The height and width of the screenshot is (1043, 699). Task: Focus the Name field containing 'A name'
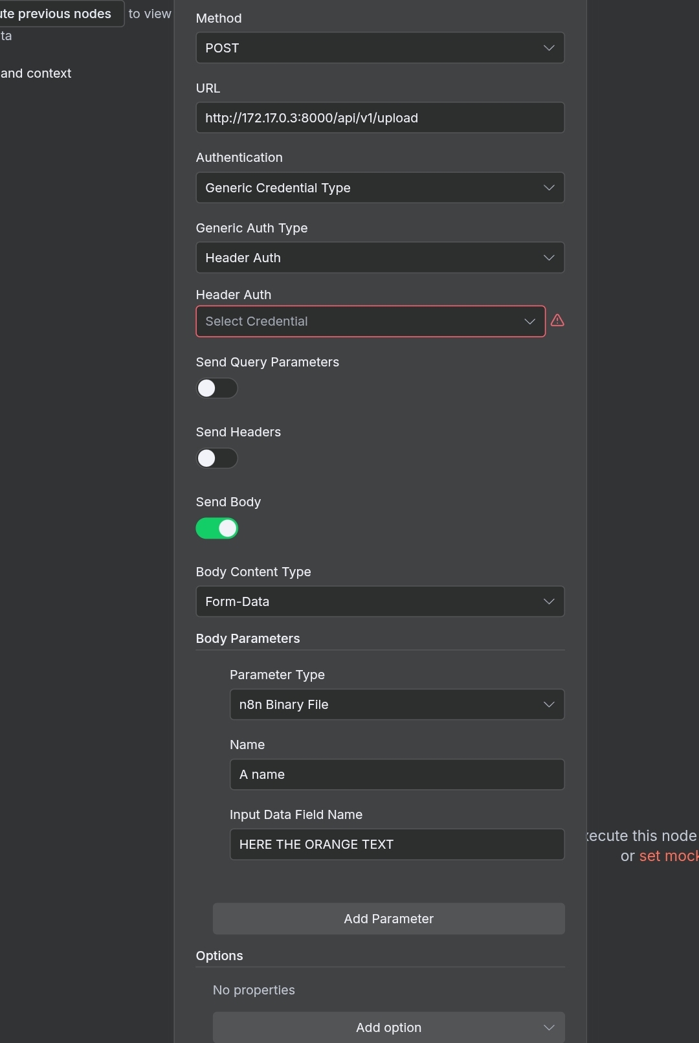(x=396, y=774)
